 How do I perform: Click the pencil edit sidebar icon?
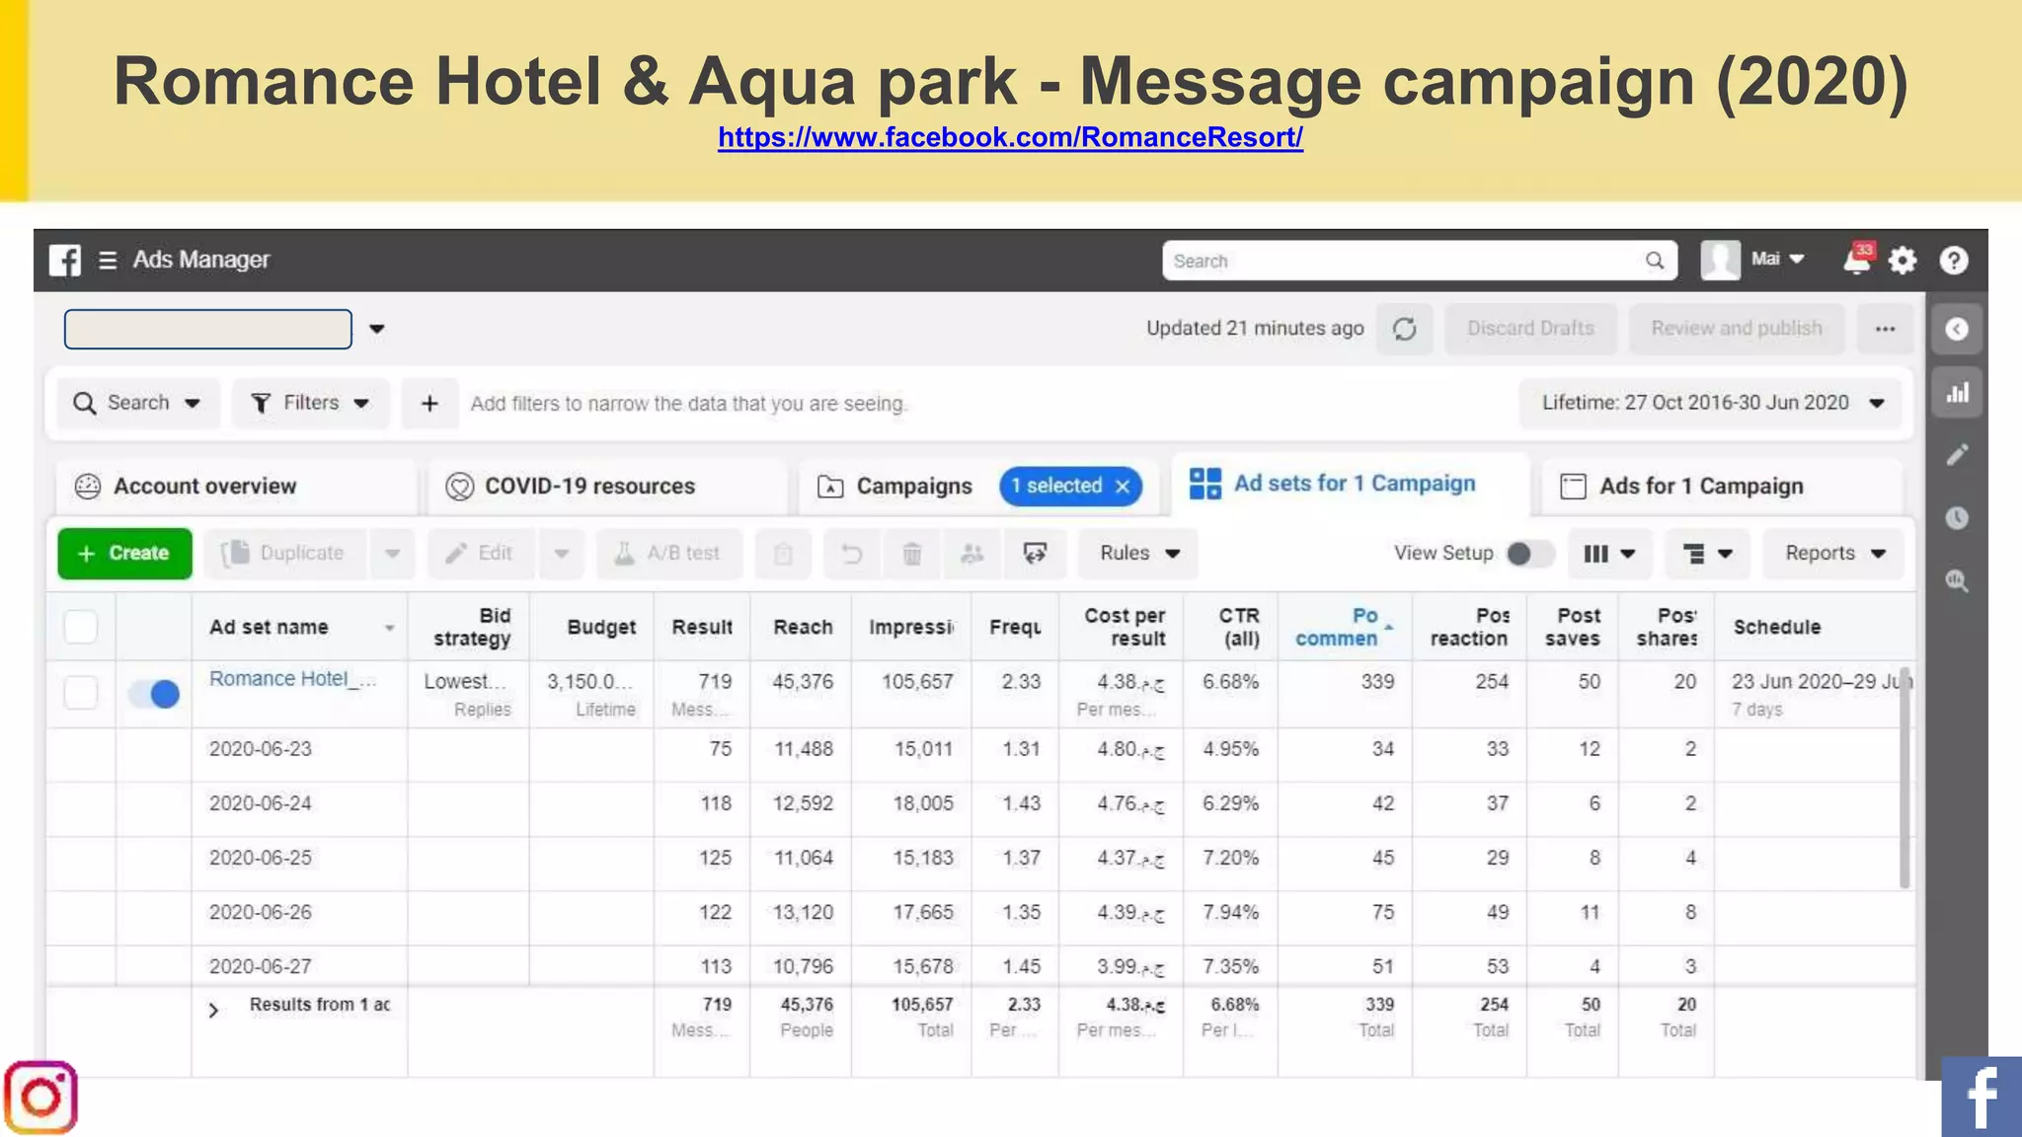click(x=1957, y=454)
